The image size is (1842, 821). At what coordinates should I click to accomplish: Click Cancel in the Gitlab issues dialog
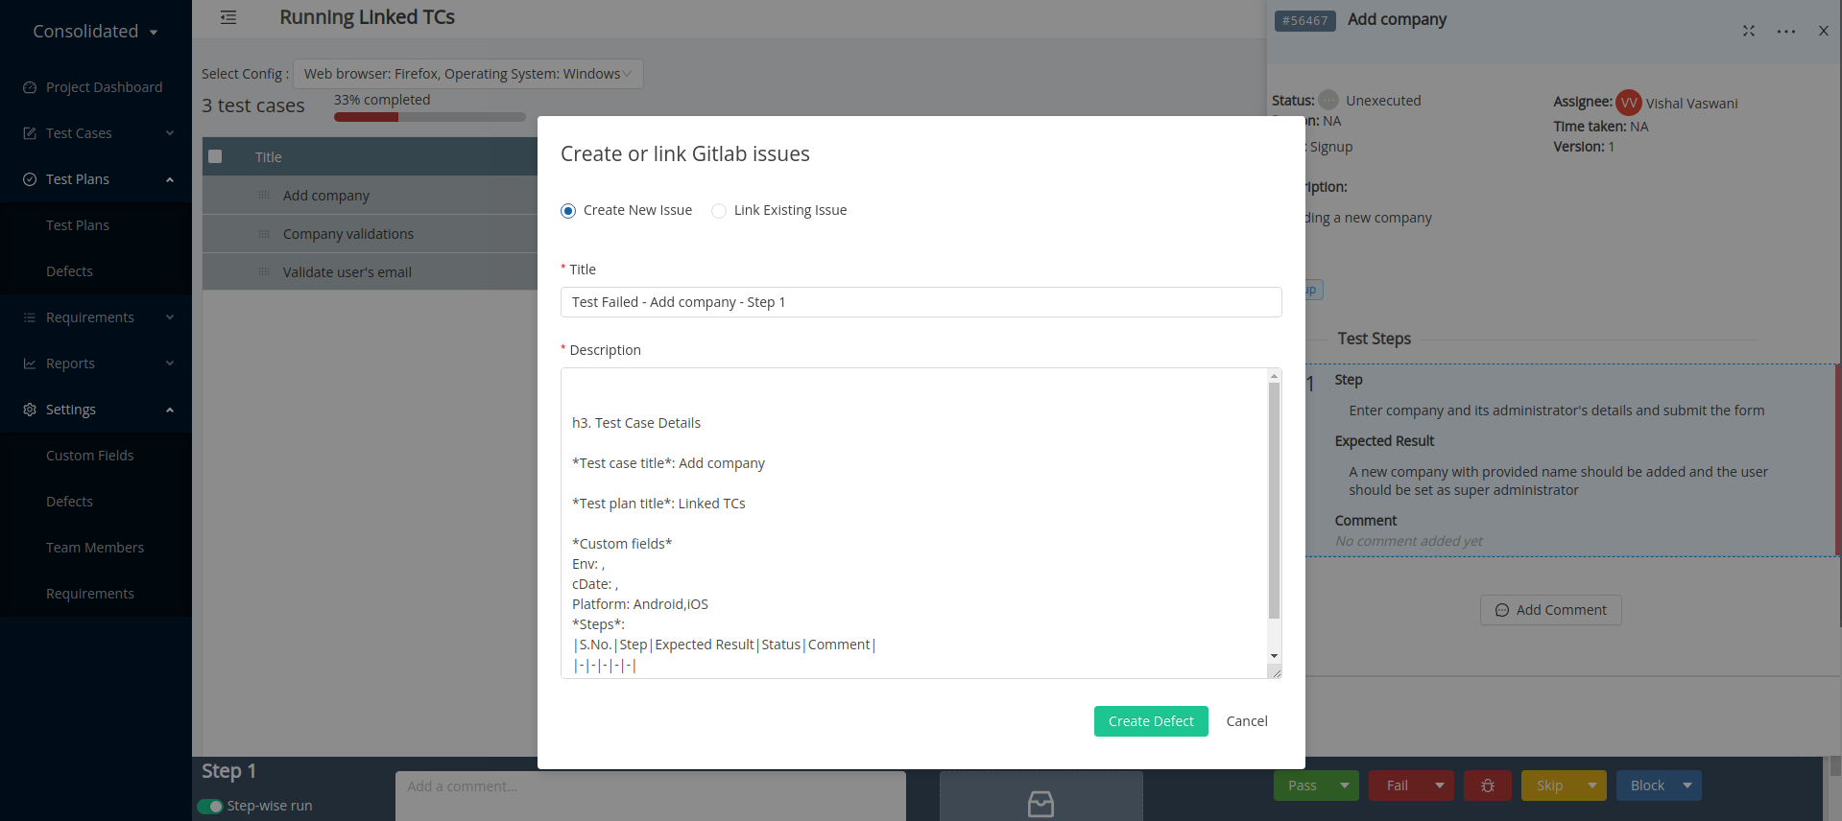pyautogui.click(x=1247, y=721)
